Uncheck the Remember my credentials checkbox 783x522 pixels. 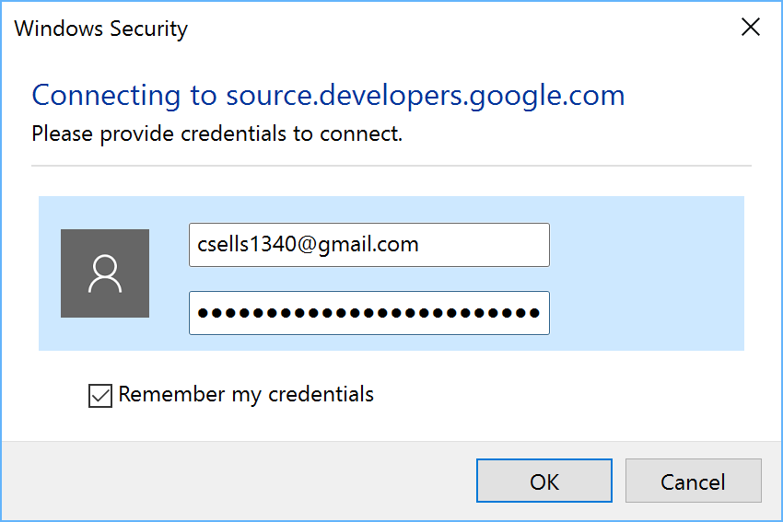(x=99, y=396)
